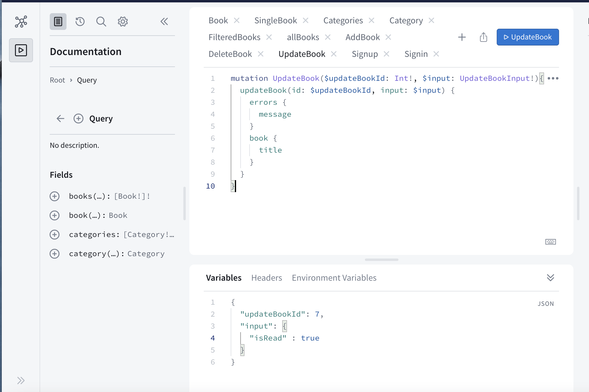589x392 pixels.
Task: Open the operation options three-dot menu
Action: (553, 78)
